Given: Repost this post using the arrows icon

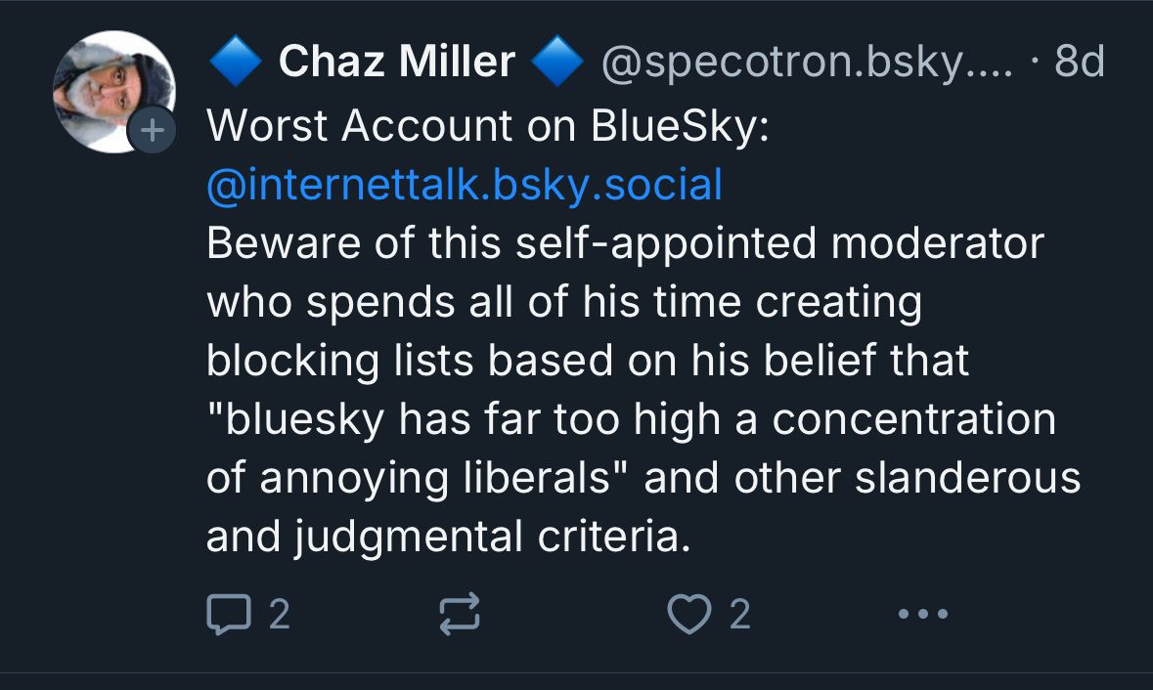Looking at the screenshot, I should click(460, 614).
